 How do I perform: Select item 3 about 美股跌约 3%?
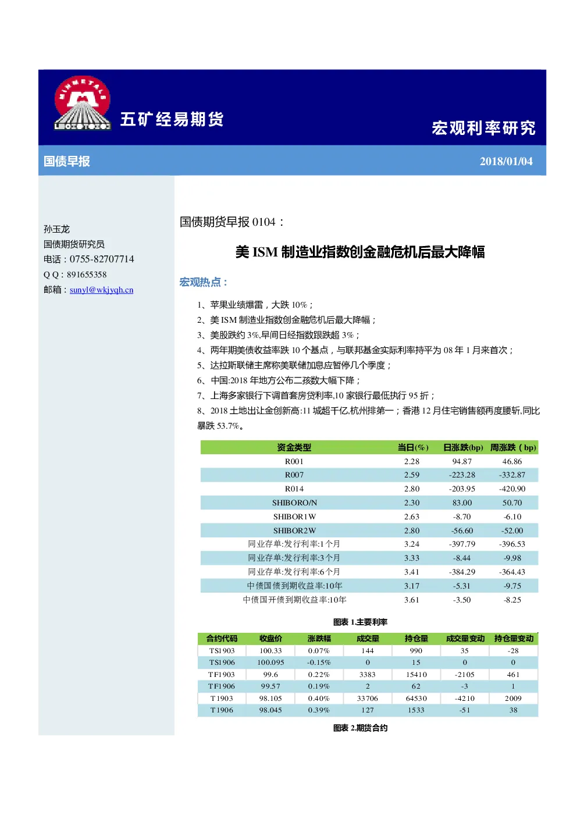coord(278,335)
